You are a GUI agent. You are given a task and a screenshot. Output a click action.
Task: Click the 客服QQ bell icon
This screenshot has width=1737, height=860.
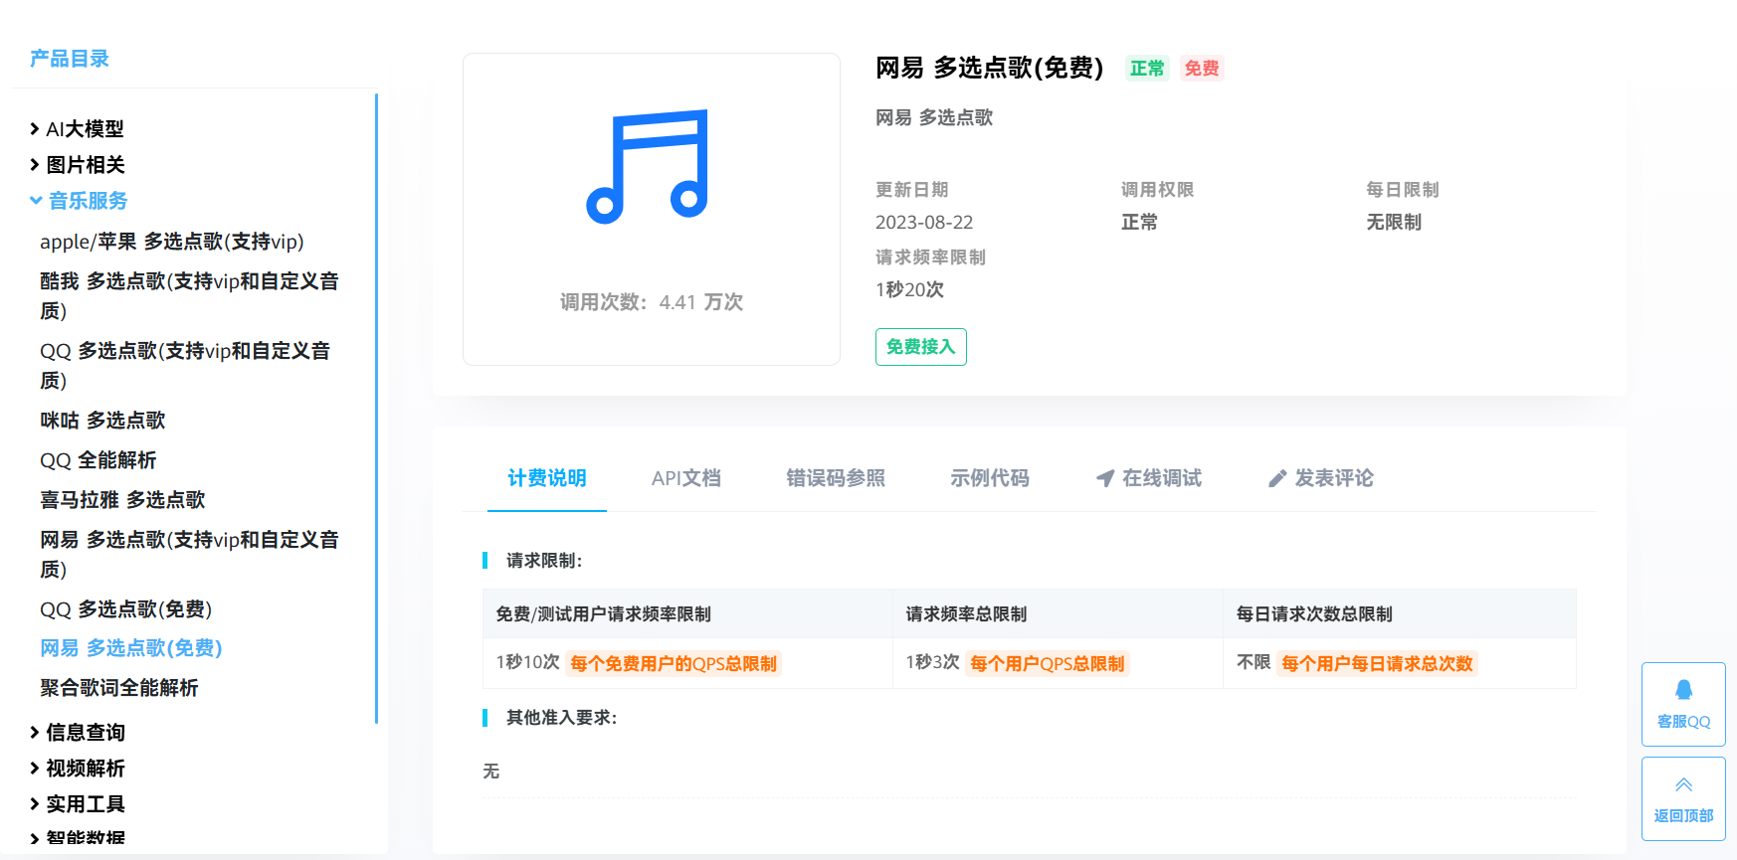tap(1683, 690)
